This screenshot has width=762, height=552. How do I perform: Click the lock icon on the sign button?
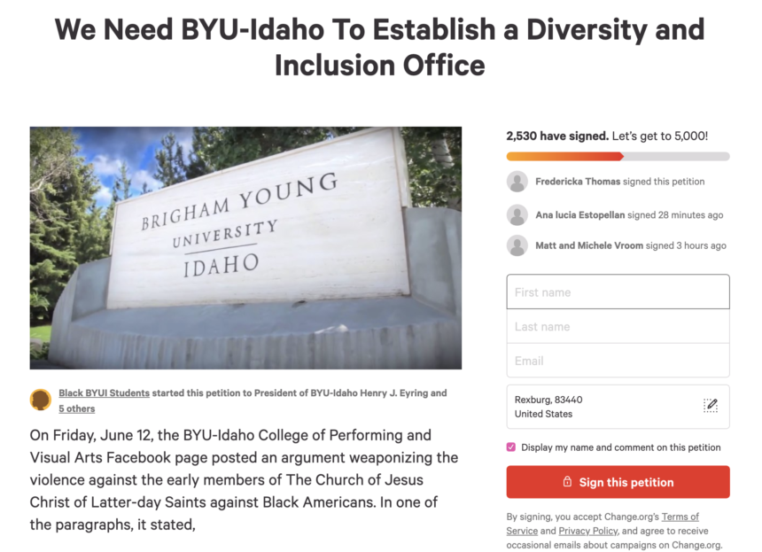coord(567,482)
